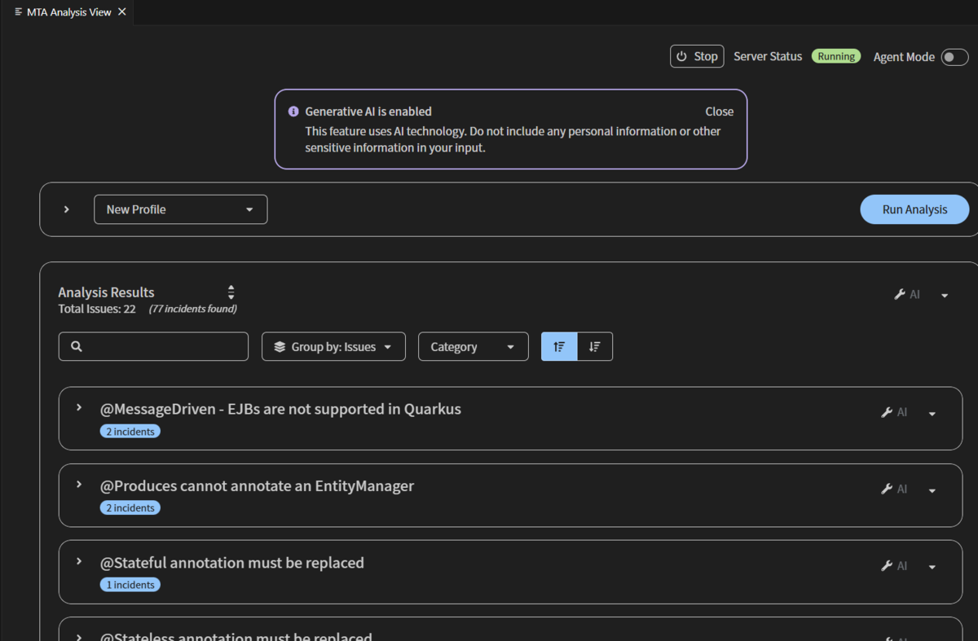This screenshot has height=641, width=978.
Task: Click the Run Analysis button
Action: tap(914, 209)
